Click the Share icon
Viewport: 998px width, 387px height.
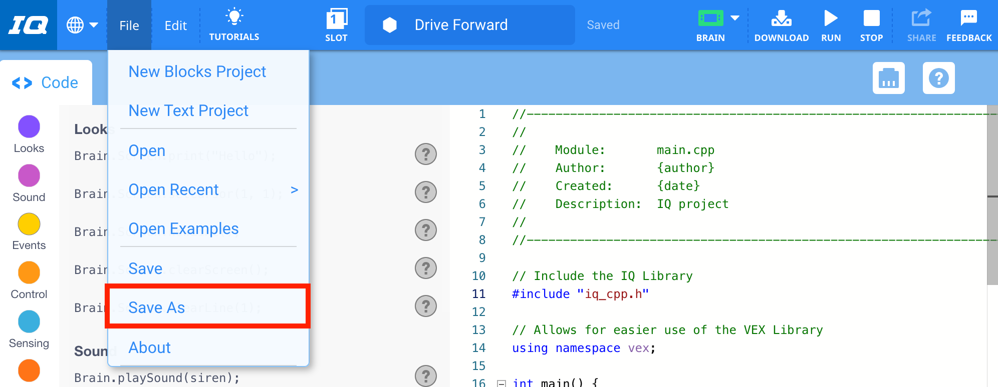[921, 18]
